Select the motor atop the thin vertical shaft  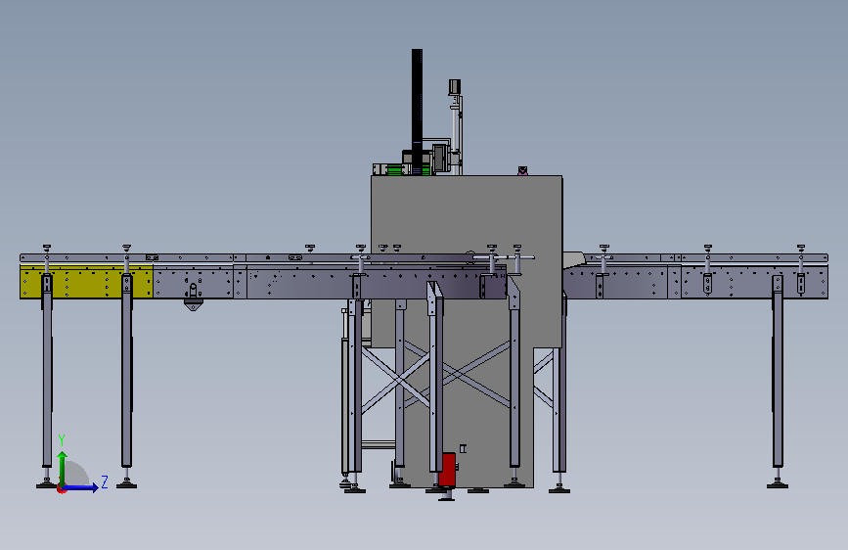coord(454,87)
